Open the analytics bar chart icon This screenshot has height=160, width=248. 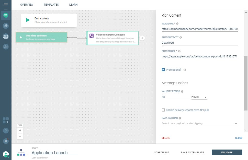pyautogui.click(x=6, y=47)
